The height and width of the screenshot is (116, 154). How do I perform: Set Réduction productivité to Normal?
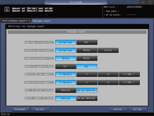66,58
